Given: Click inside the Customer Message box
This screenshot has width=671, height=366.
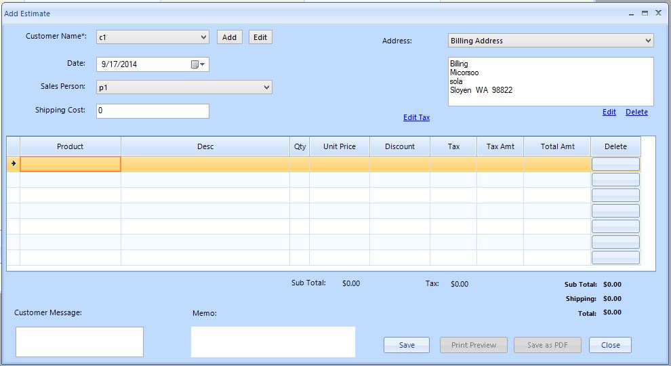Looking at the screenshot, I should click(x=79, y=342).
